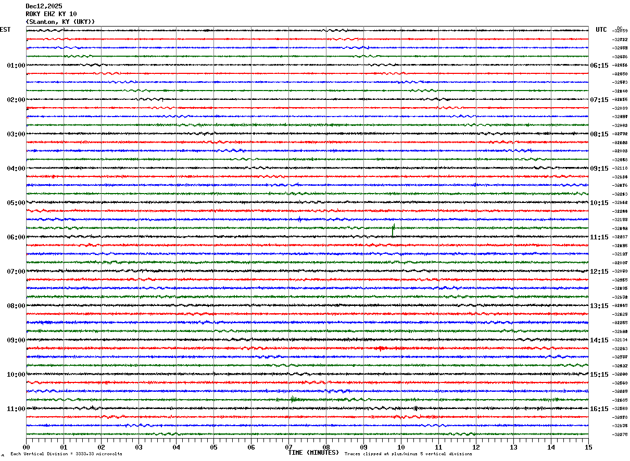Click minute 06 on the time axis
Viewport: 630px width, 461px height.
click(251, 447)
